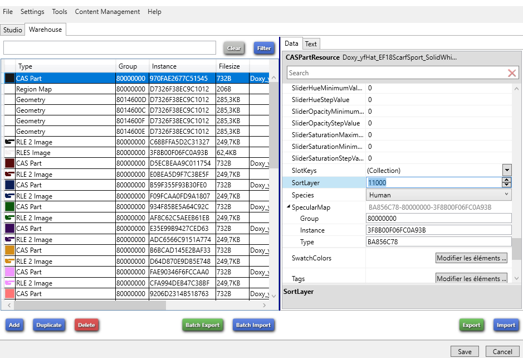Open the Settings menu
Viewport: 523px width, 358px height.
pos(32,12)
